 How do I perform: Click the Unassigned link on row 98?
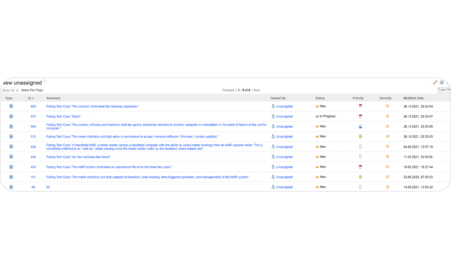coord(284,187)
